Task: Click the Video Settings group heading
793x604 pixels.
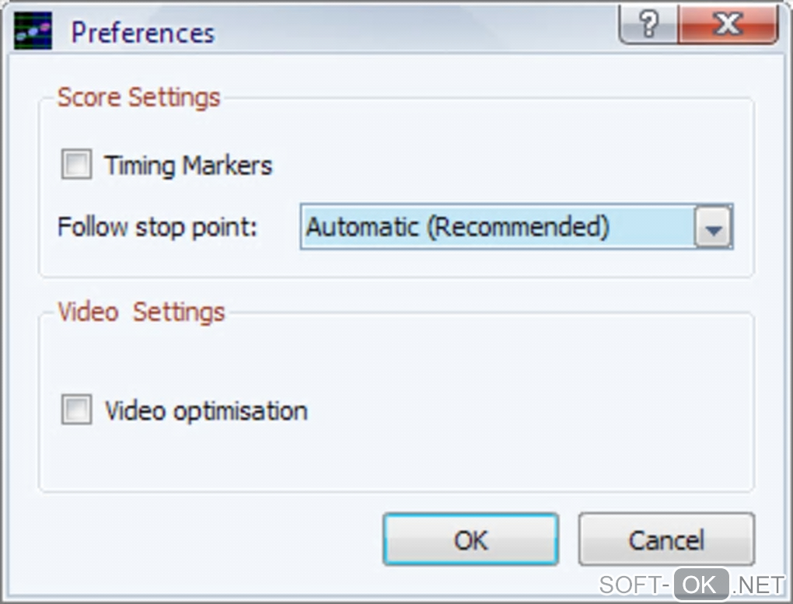Action: coord(141,312)
